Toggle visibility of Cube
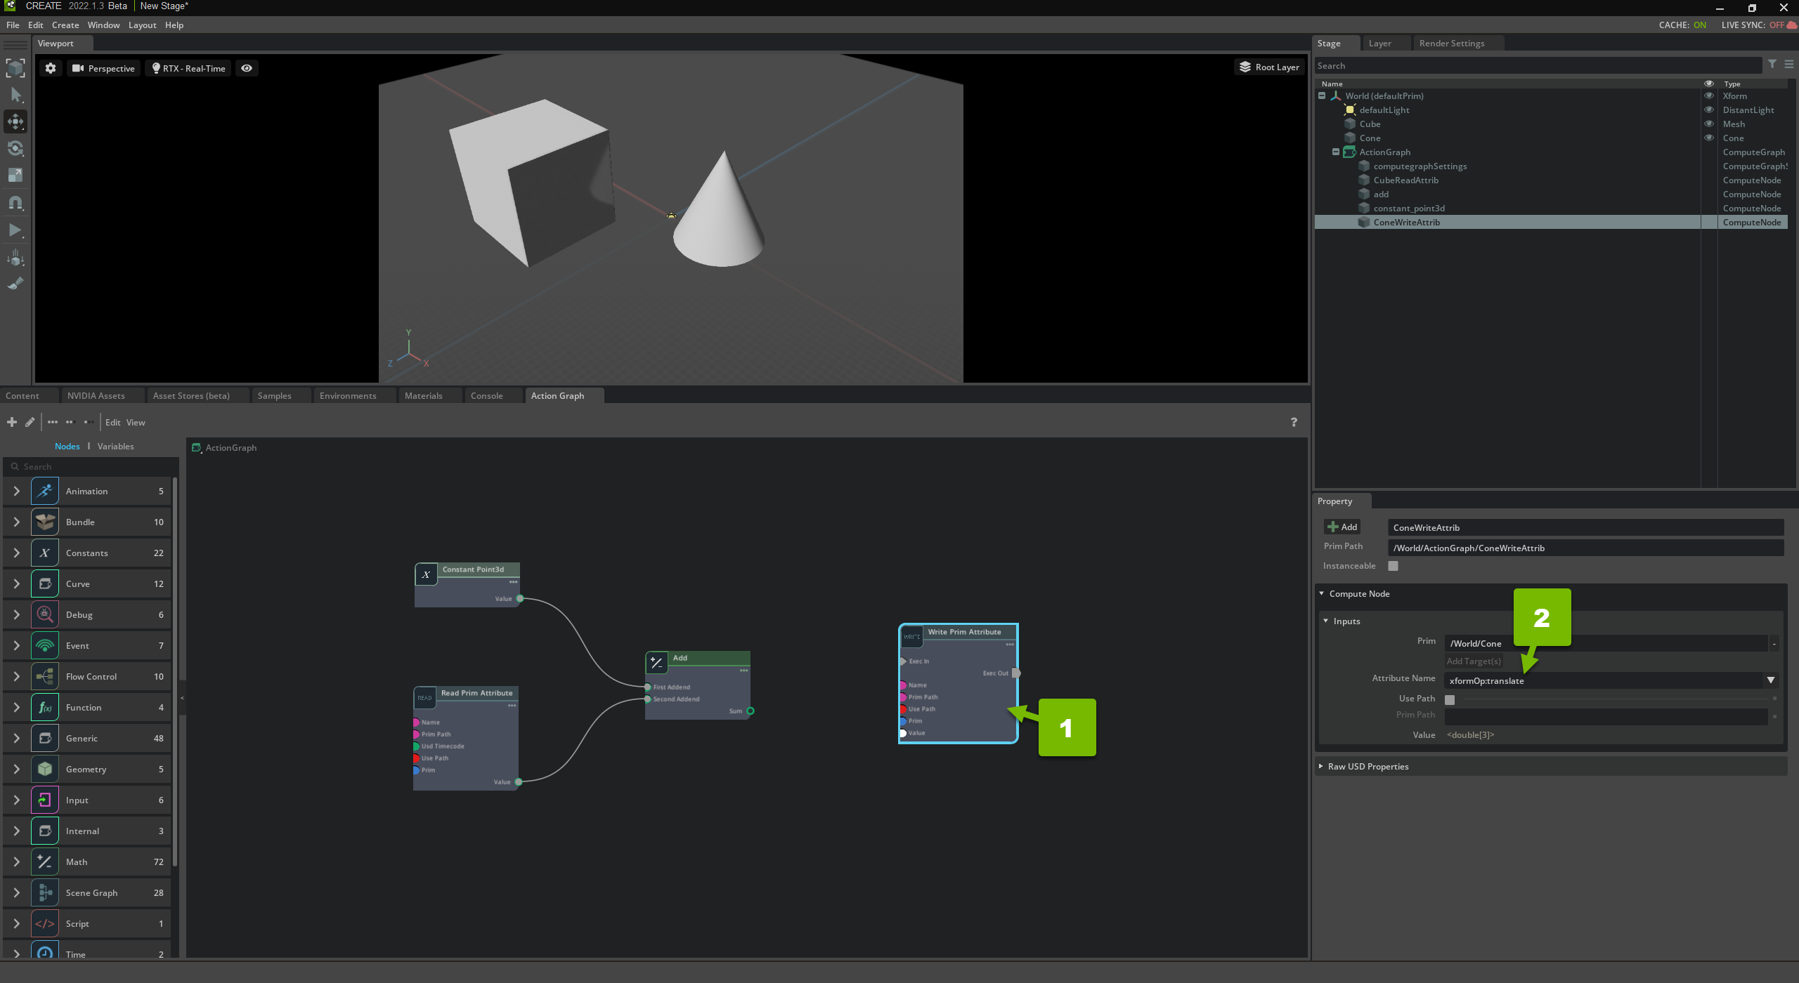 click(x=1709, y=124)
